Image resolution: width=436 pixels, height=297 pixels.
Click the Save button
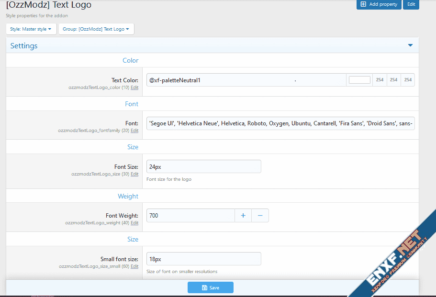pos(211,287)
